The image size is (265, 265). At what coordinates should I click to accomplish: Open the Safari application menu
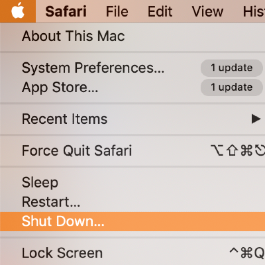[66, 11]
